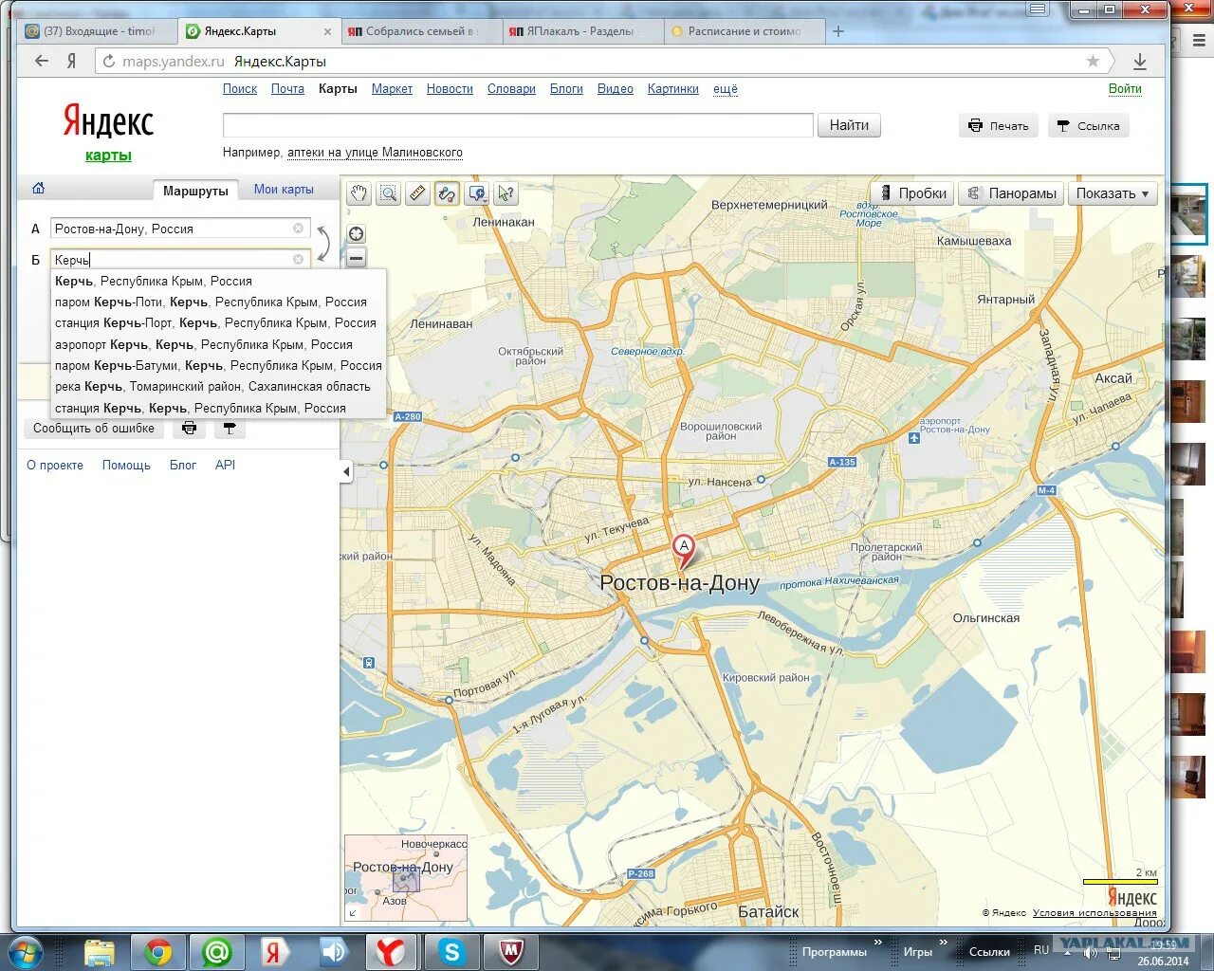Click the main Yandex search field
The height and width of the screenshot is (971, 1214).
(x=518, y=125)
